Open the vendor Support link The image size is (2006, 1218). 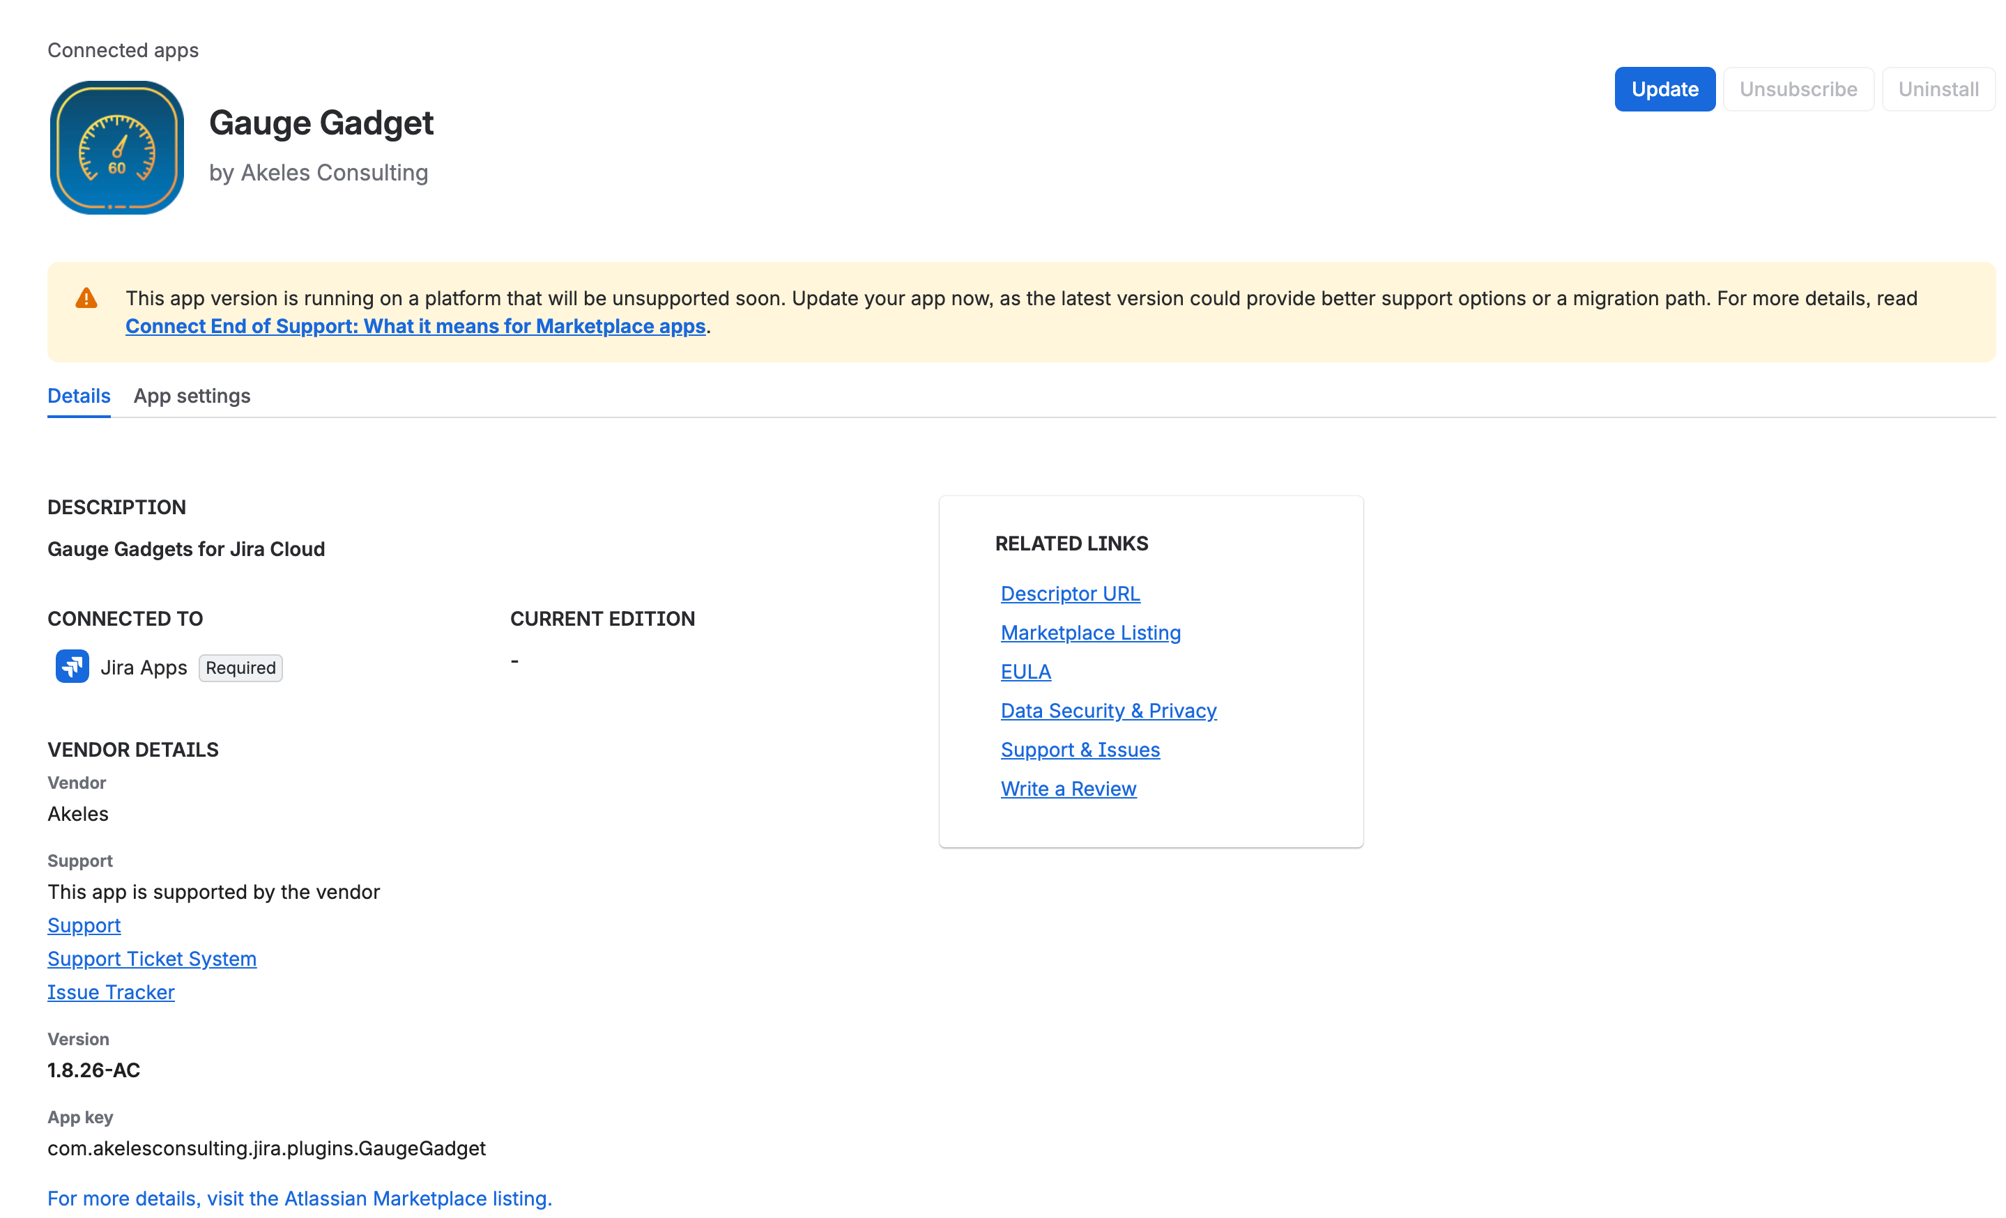pyautogui.click(x=84, y=926)
